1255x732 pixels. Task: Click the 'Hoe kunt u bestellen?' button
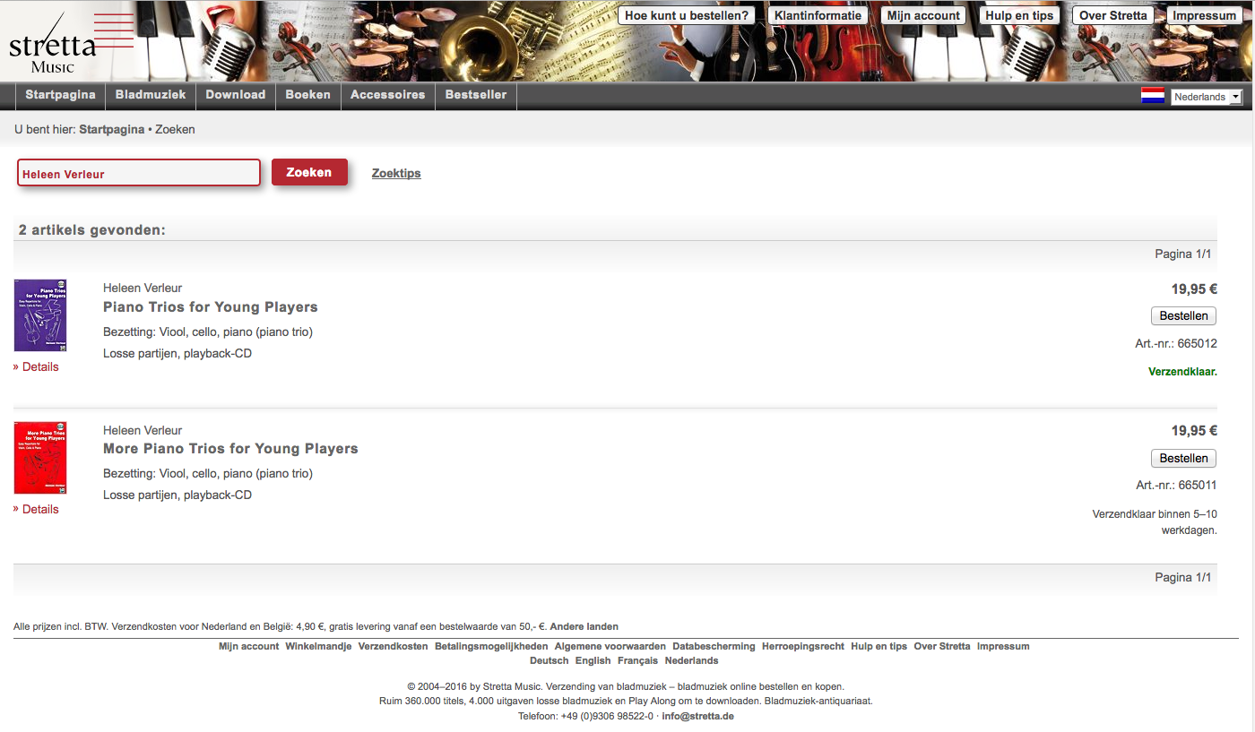687,15
